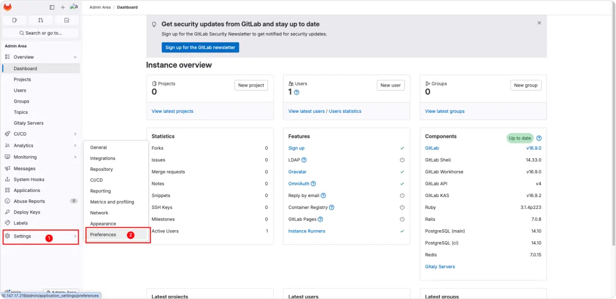
Task: Select Preferences in the Settings flyout
Action: click(103, 235)
